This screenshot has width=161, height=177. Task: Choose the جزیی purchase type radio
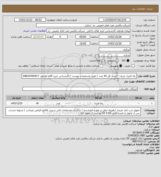coord(133,66)
